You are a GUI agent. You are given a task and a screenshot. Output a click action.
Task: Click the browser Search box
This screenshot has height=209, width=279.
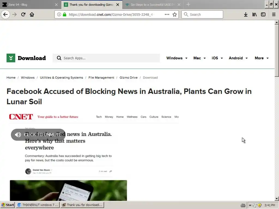pos(202,14)
